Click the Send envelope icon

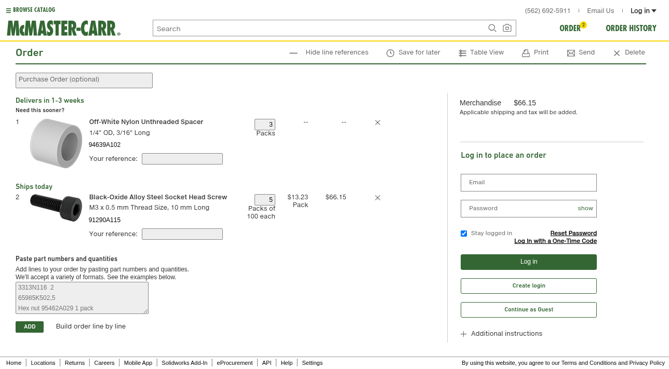[x=571, y=53]
